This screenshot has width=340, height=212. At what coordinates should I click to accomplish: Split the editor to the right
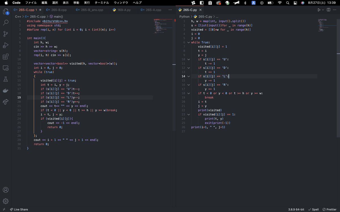point(328,10)
